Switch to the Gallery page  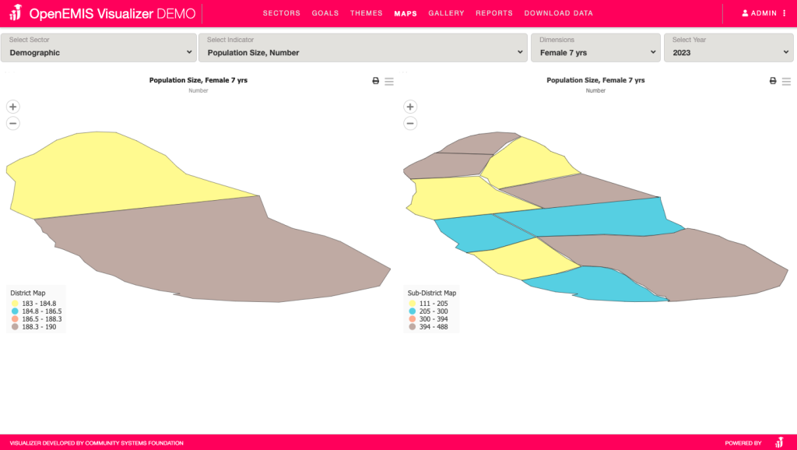[x=446, y=13]
